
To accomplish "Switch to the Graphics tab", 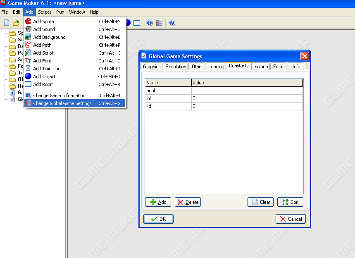I will (152, 67).
